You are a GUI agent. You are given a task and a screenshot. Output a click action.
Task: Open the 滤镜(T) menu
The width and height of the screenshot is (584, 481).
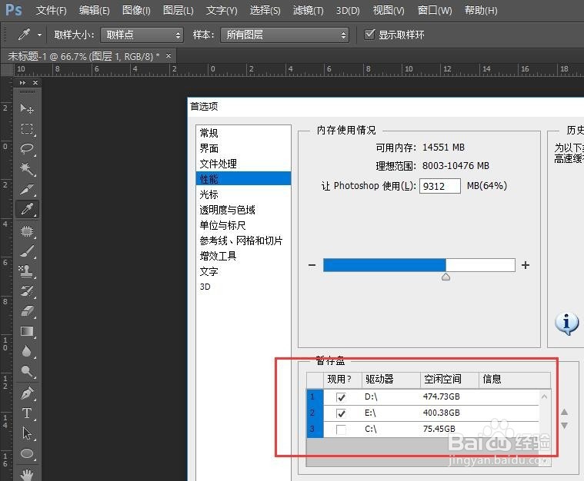(308, 11)
